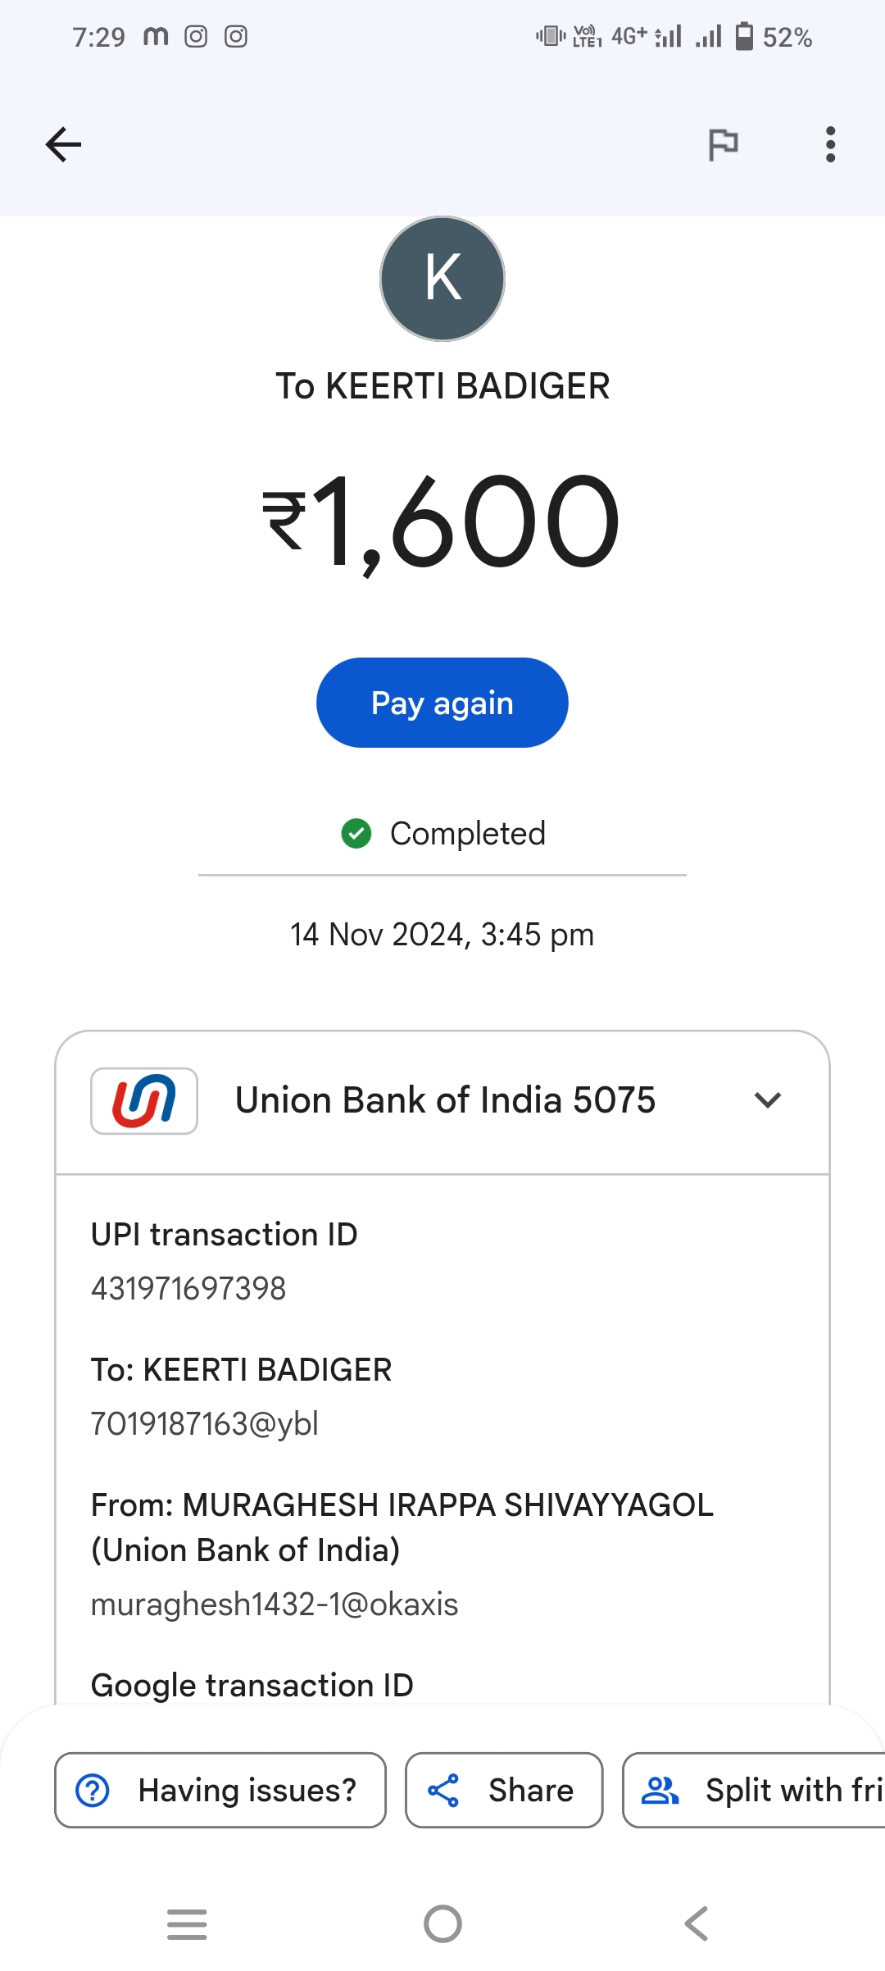Image resolution: width=885 pixels, height=1971 pixels.
Task: Tap recipient UPI address 7019187163@ybl
Action: [204, 1423]
